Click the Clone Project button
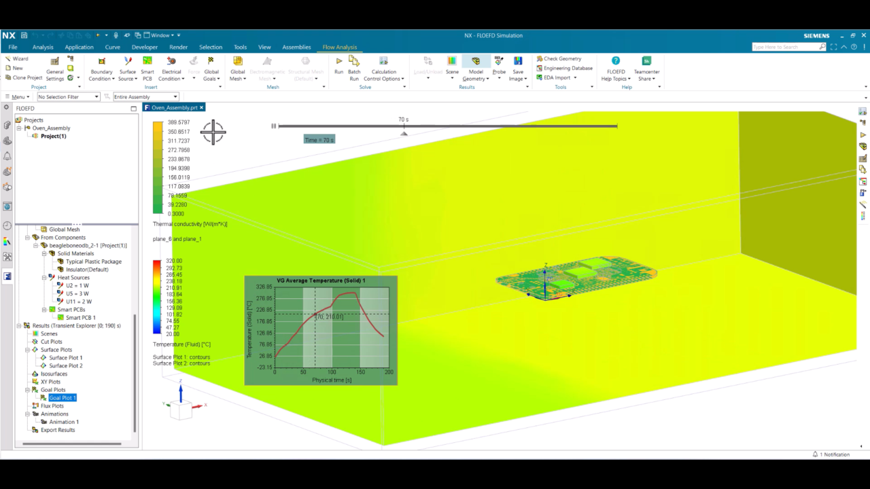Viewport: 870px width, 489px height. [23, 77]
